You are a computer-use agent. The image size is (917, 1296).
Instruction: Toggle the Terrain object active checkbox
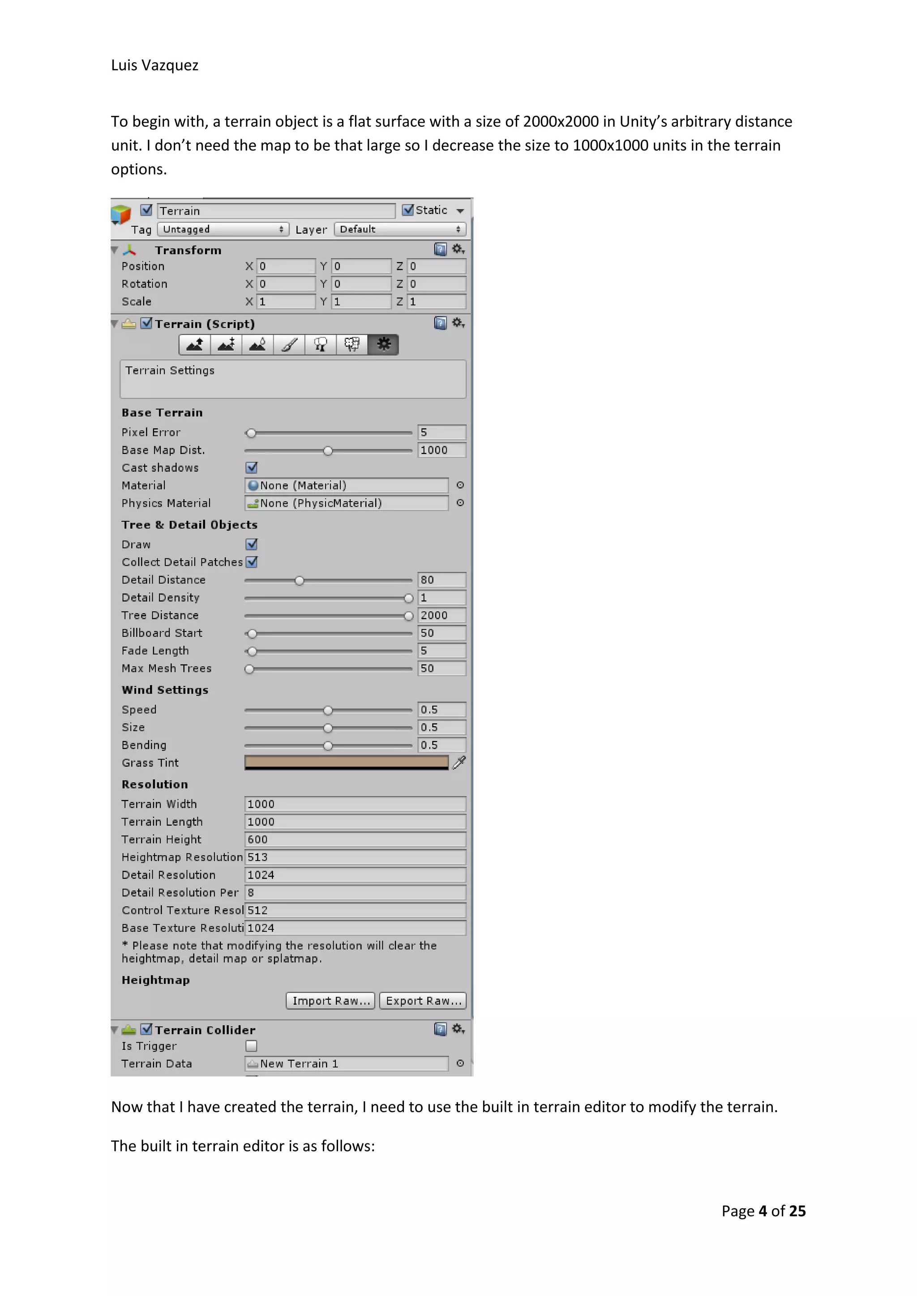146,210
